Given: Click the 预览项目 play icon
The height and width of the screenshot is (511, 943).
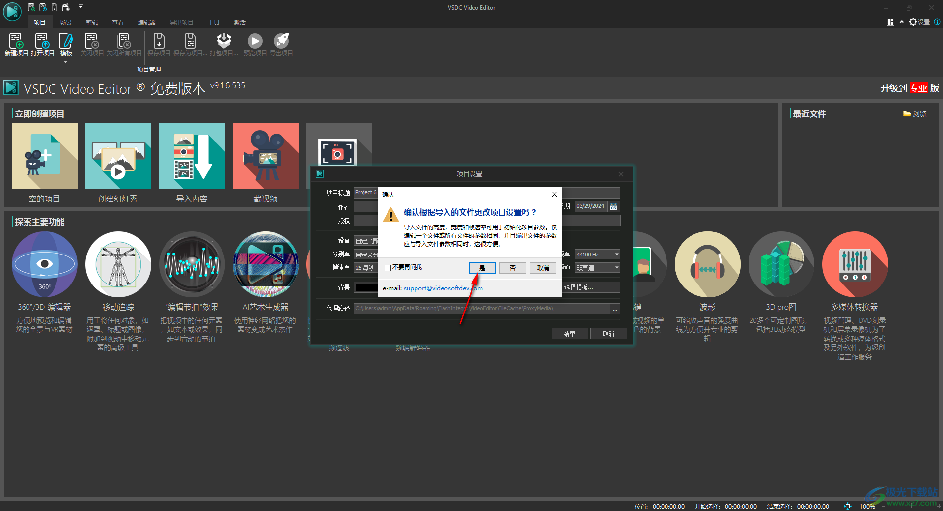Looking at the screenshot, I should coord(255,41).
